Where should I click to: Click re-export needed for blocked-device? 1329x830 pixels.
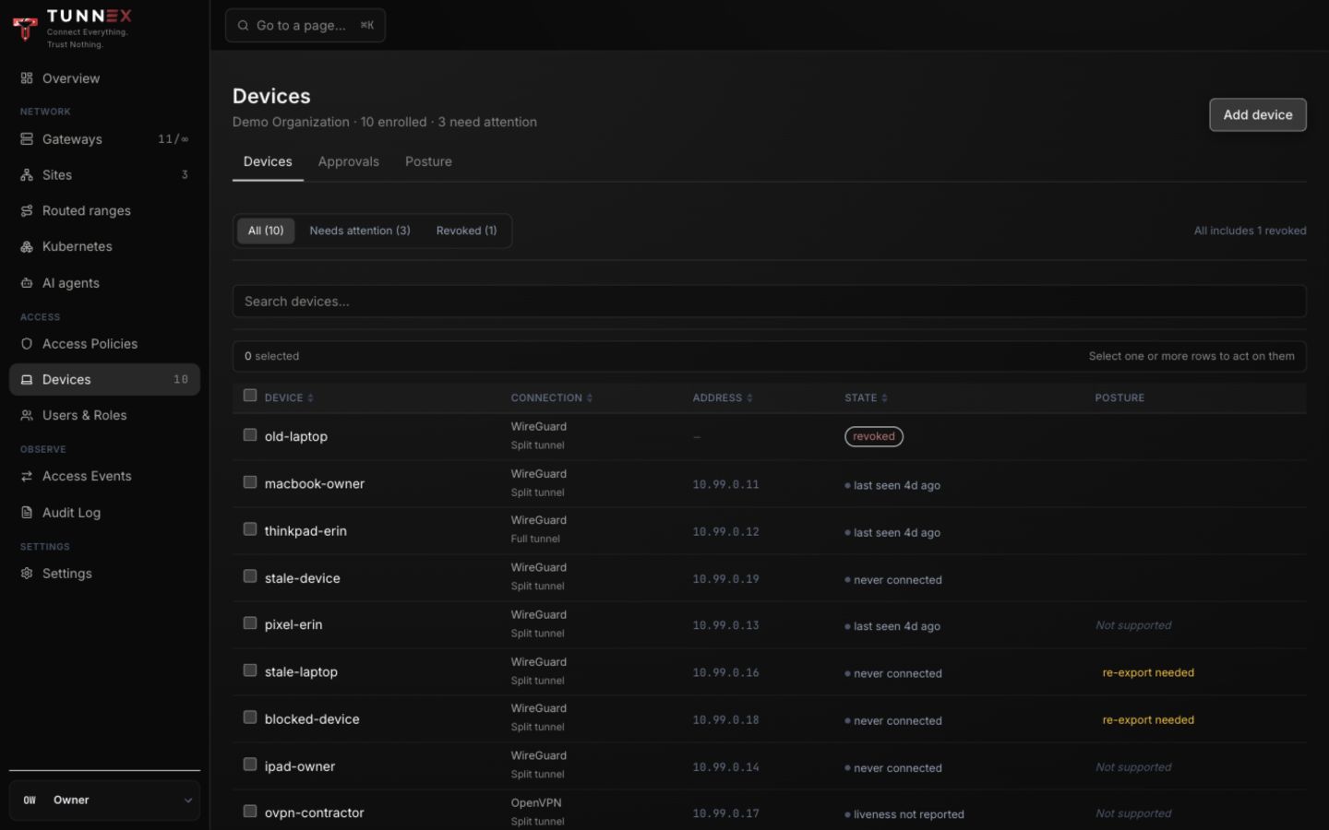click(x=1148, y=719)
